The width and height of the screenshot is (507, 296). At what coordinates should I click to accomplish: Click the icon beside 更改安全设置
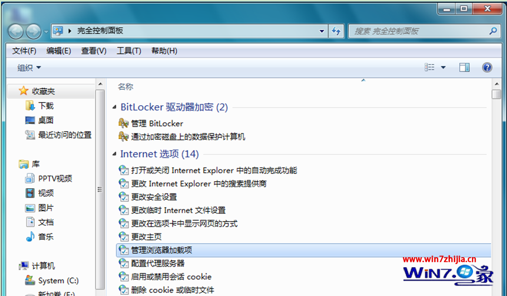pos(124,197)
